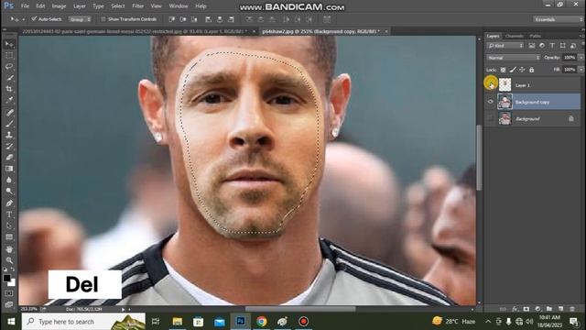This screenshot has width=586, height=330.
Task: Select the Spot Healing Brush tool
Action: tap(9, 112)
